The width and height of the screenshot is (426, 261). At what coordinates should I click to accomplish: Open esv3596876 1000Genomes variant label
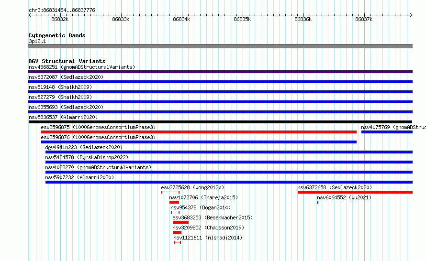[x=98, y=137]
